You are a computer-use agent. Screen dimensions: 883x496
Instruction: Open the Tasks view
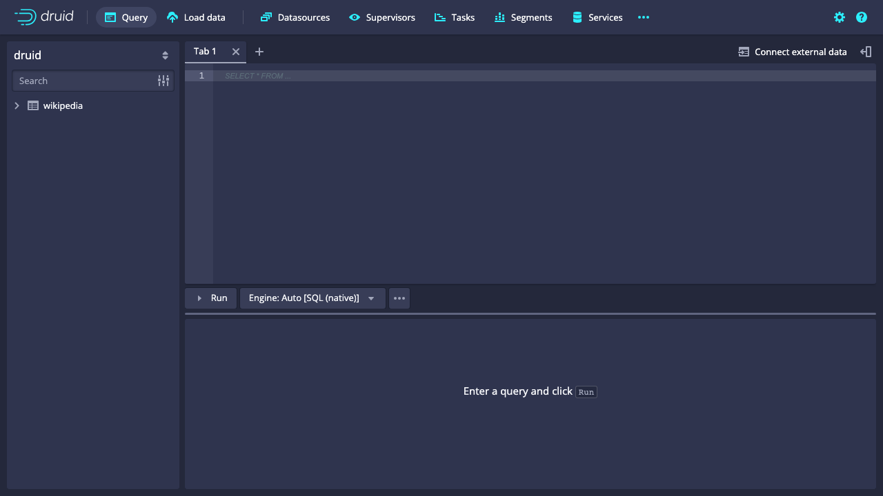pyautogui.click(x=455, y=17)
